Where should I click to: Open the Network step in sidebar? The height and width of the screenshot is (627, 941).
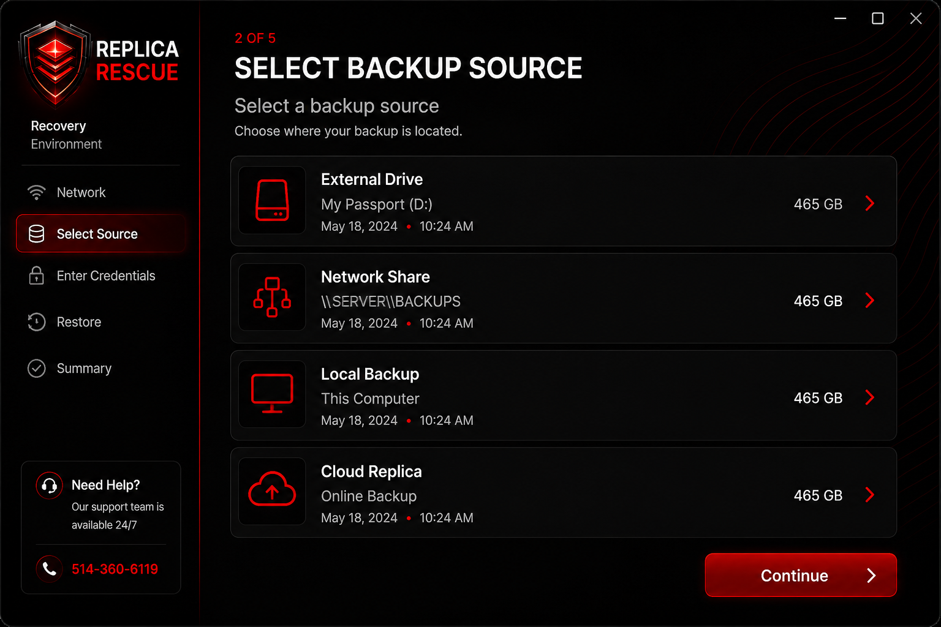[100, 192]
